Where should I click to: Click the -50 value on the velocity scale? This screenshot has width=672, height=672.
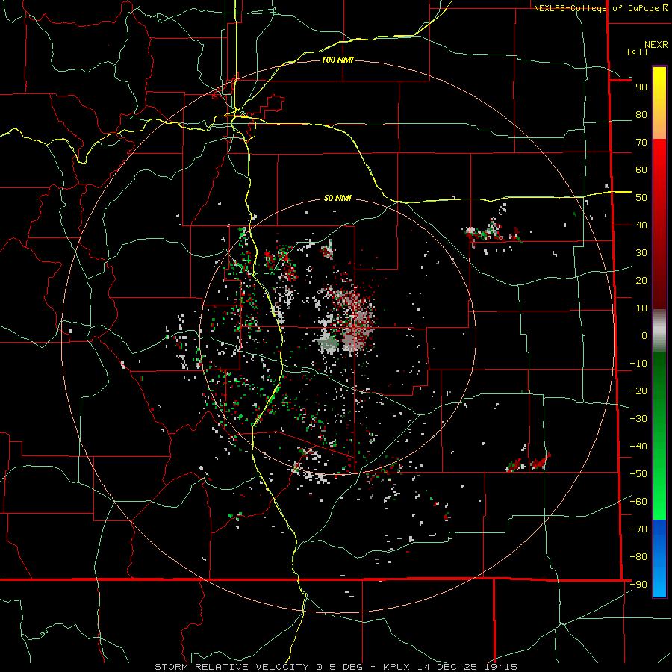[638, 474]
